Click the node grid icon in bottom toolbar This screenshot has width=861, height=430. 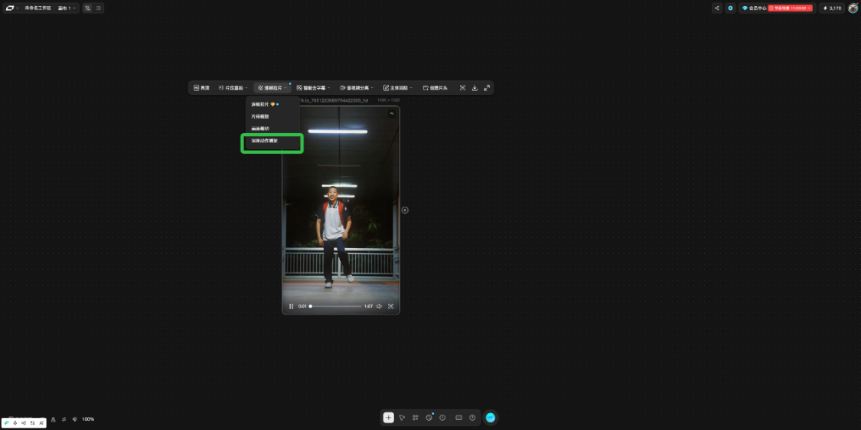click(x=416, y=417)
